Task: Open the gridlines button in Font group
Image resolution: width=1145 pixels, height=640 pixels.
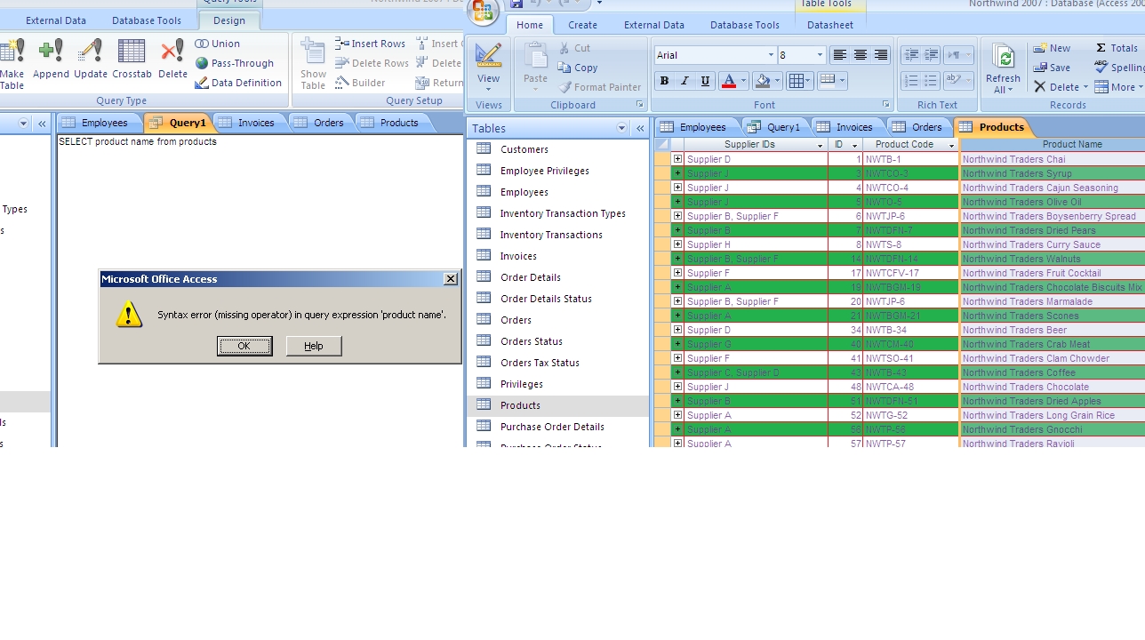Action: coord(799,81)
